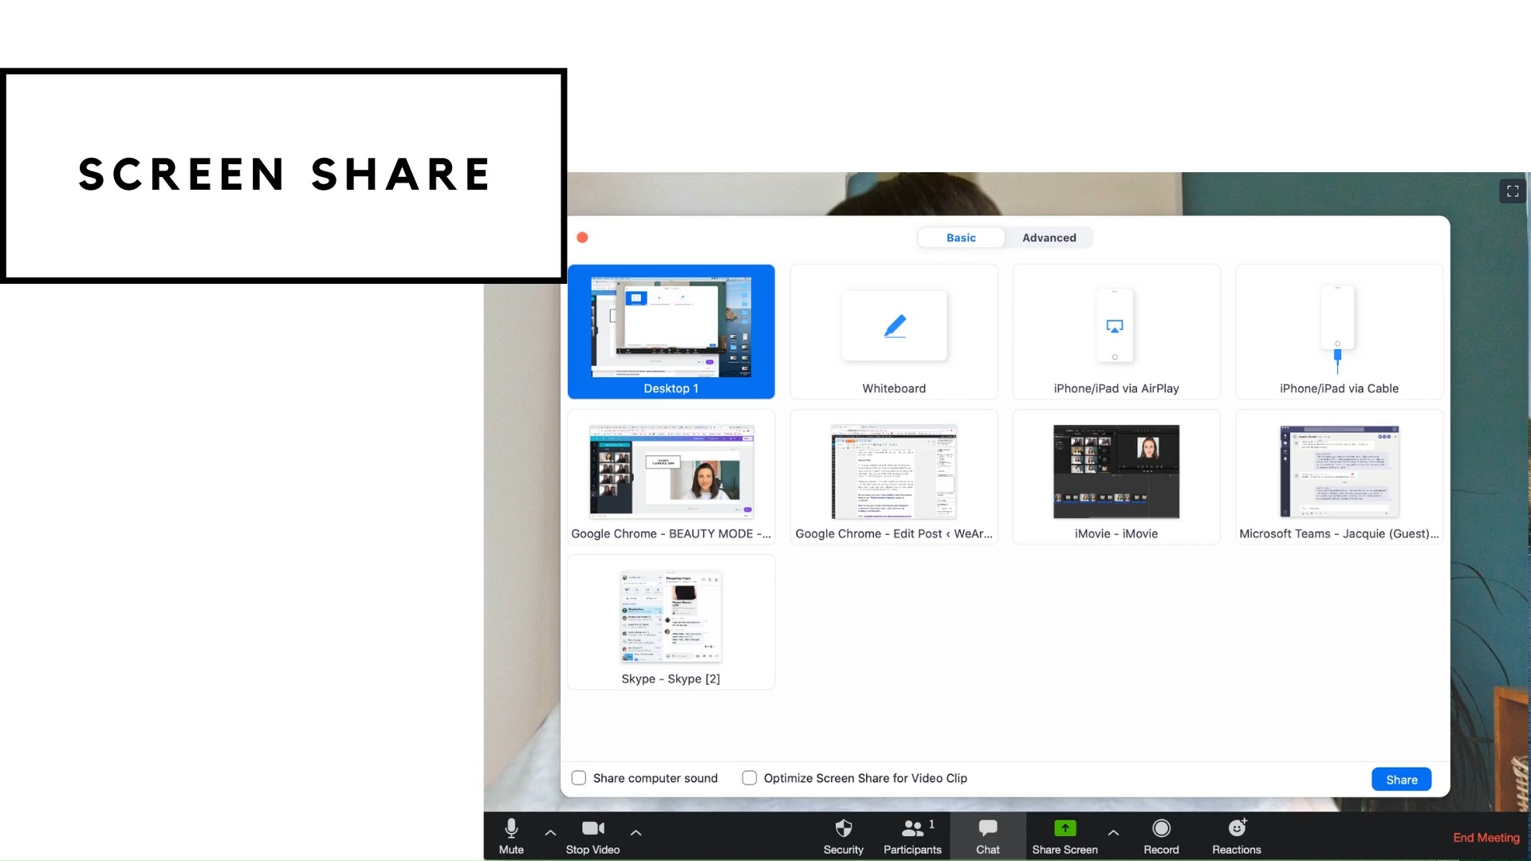Expand share options arrow beside Share Screen

click(x=1113, y=832)
